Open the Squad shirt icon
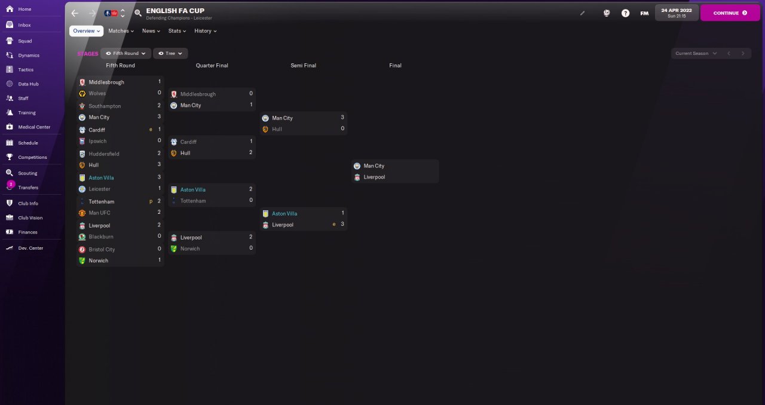Image resolution: width=765 pixels, height=405 pixels. pos(10,41)
